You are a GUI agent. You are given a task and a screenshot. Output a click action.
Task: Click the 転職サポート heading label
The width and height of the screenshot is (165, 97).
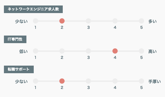coord(19,70)
